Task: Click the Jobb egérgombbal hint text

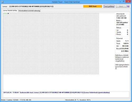Action: pos(122,67)
